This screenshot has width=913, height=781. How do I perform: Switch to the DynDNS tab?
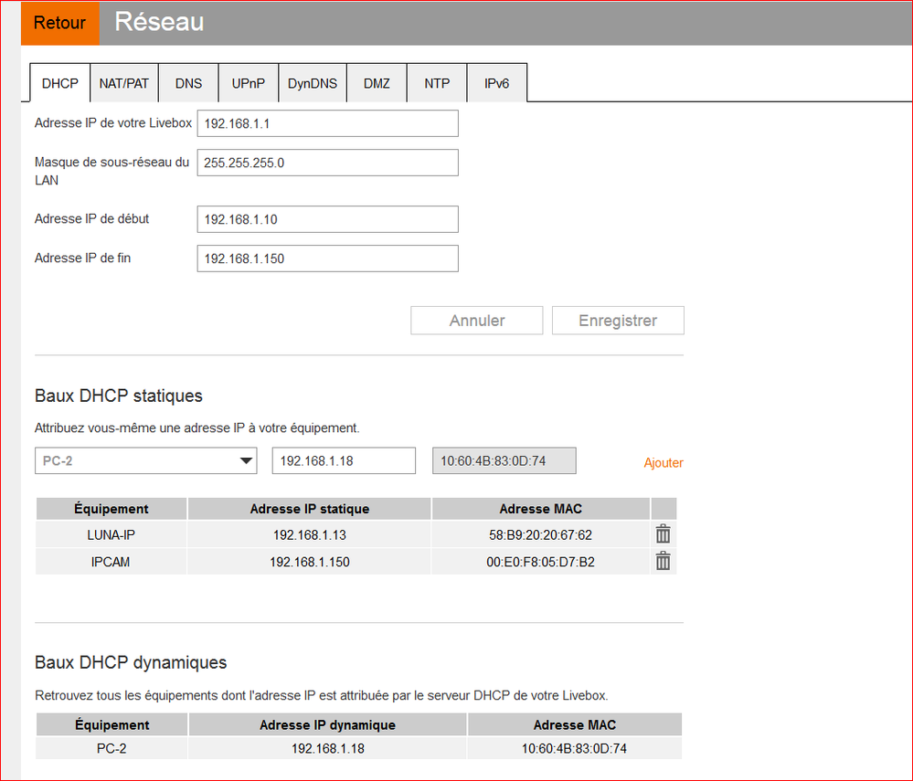(x=312, y=83)
